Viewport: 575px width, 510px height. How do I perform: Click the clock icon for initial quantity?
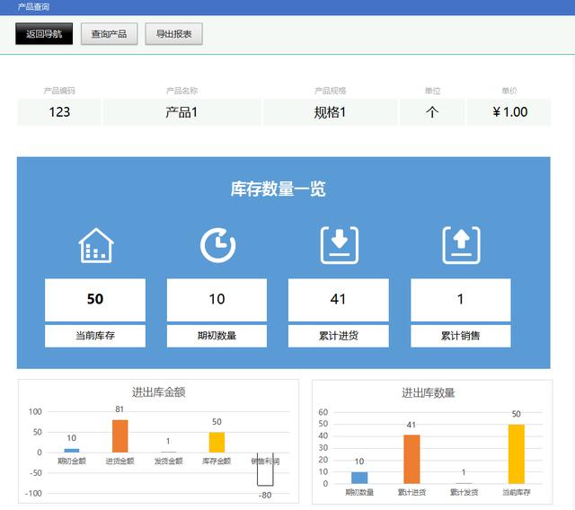217,245
